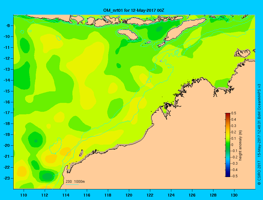The height and width of the screenshot is (200, 263).
Task: Click latitude label "-22" on the y-axis
Action: coord(6,167)
